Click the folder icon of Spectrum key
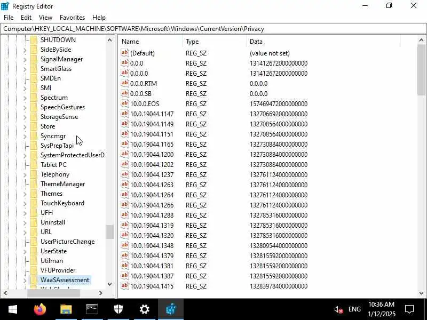The image size is (427, 320). (34, 98)
